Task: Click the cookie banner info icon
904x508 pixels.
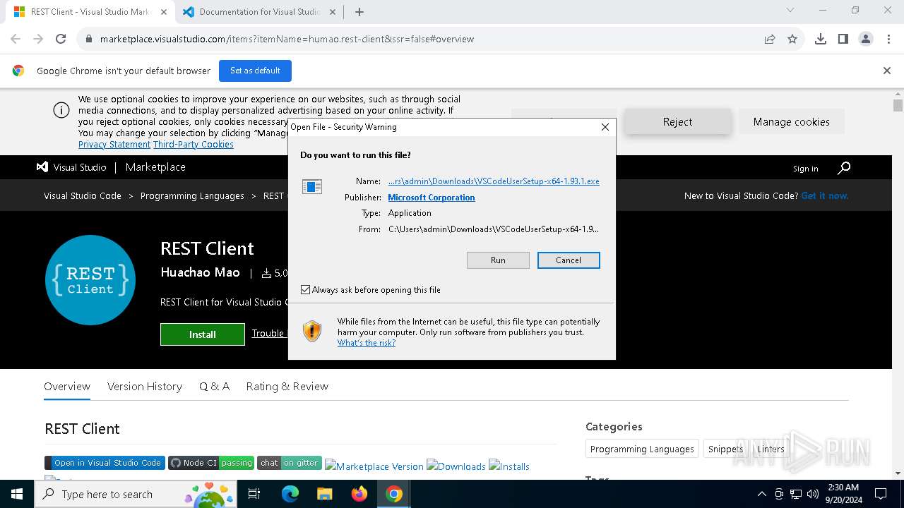Action: tap(61, 111)
